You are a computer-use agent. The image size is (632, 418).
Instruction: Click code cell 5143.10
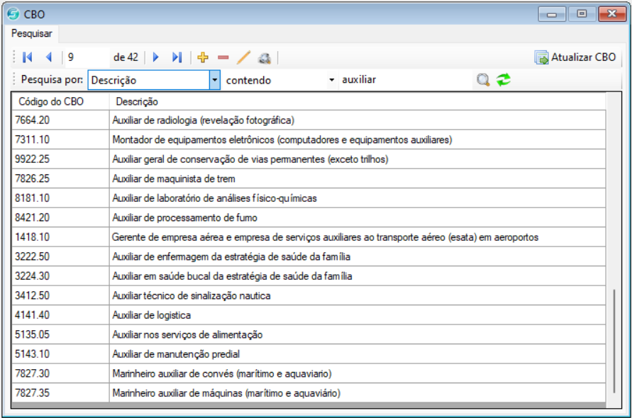pyautogui.click(x=60, y=354)
